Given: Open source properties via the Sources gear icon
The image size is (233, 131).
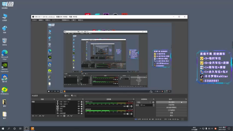Looking at the screenshot, I should tap(64, 116).
